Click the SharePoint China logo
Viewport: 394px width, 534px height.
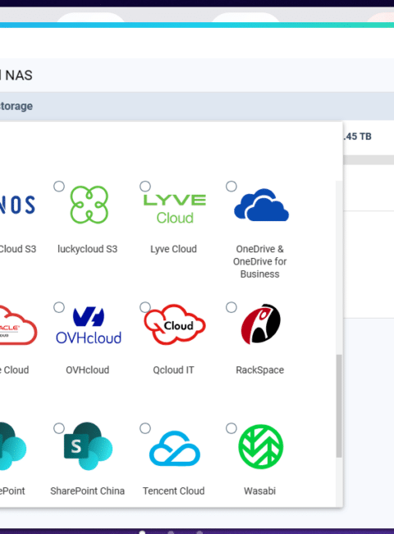tap(88, 446)
